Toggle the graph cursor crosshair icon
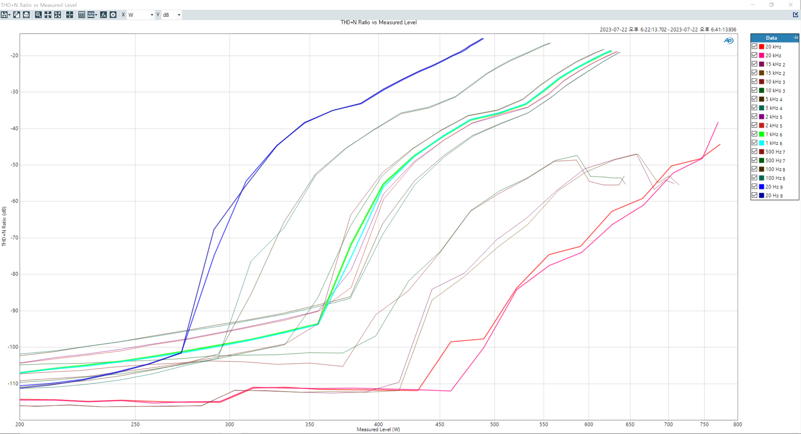 [69, 15]
